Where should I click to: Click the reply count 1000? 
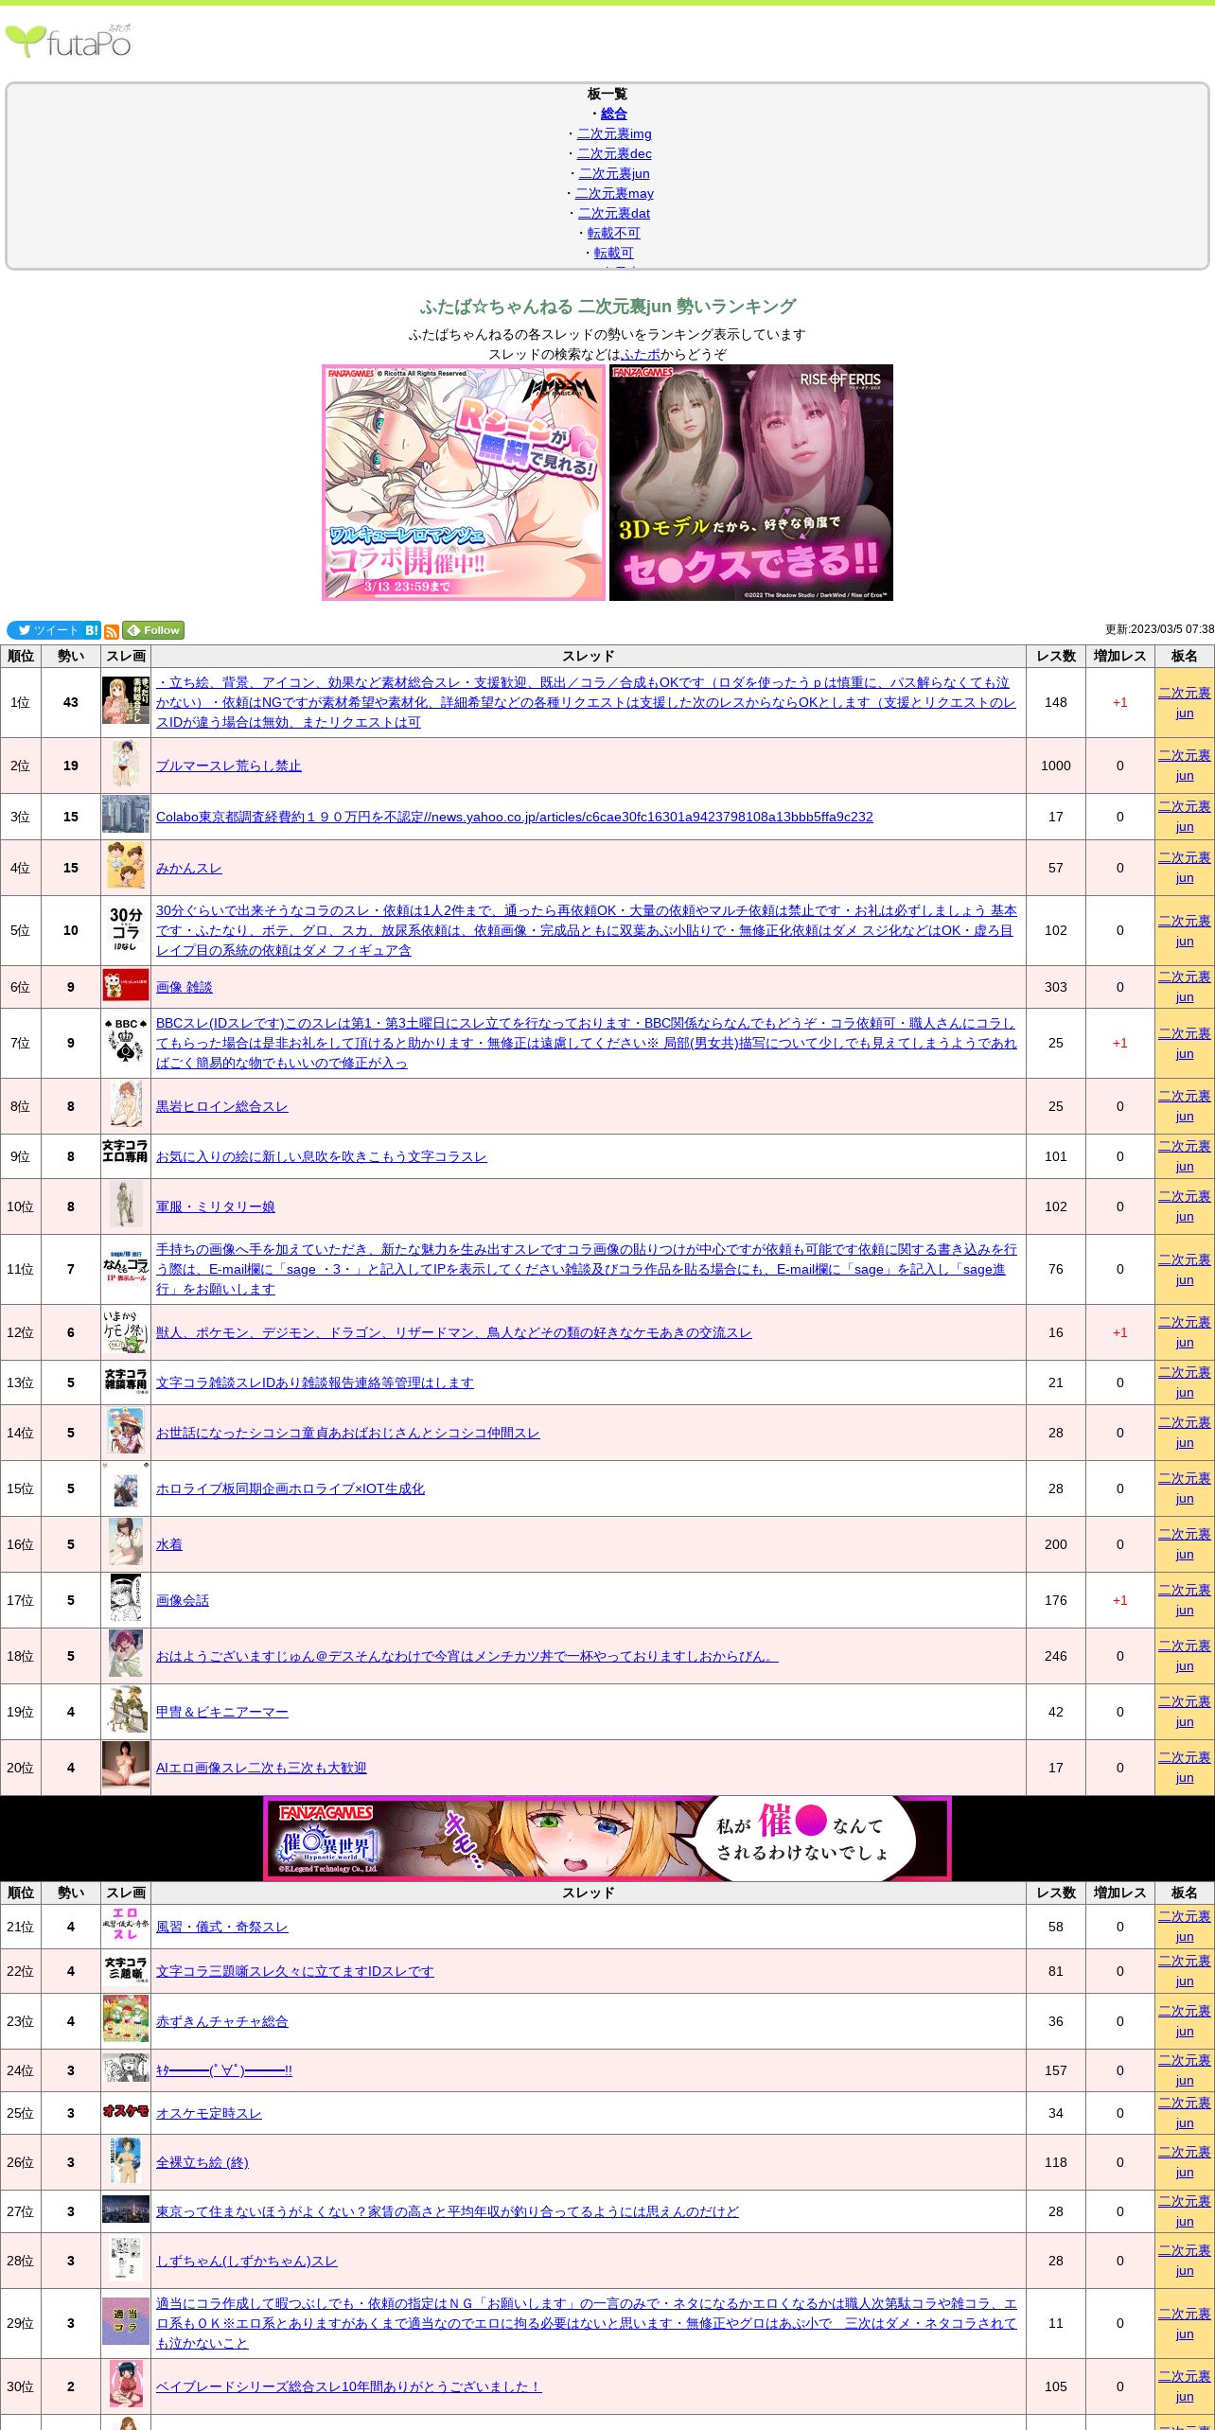[1056, 766]
